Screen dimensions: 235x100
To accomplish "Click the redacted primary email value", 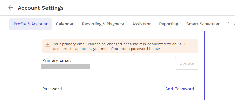I will point(65,67).
